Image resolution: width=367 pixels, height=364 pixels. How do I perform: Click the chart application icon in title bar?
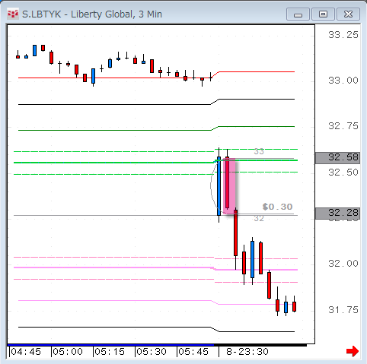13,14
